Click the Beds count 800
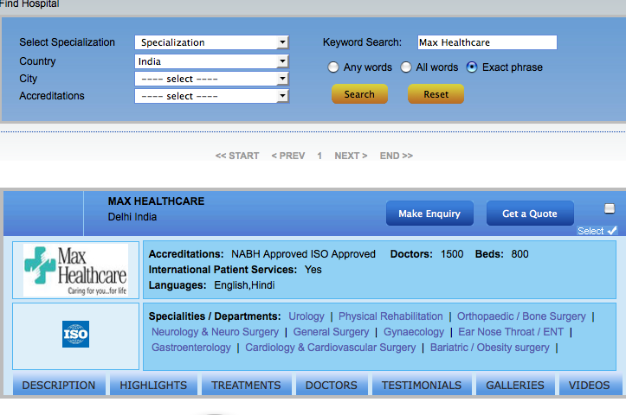Image resolution: width=626 pixels, height=415 pixels. [x=520, y=254]
